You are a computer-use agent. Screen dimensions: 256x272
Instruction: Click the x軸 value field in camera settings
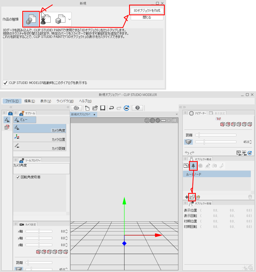[x=63, y=231]
